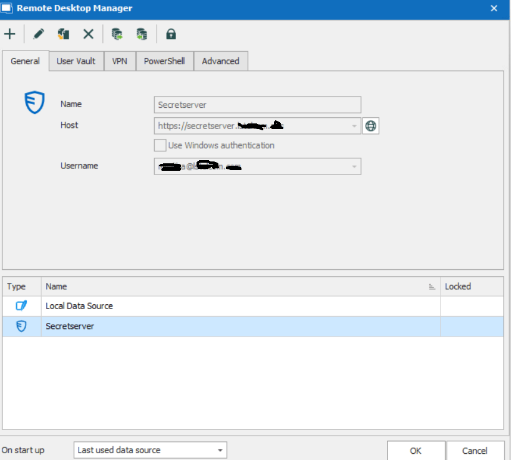Delete the data source using the X icon

87,34
